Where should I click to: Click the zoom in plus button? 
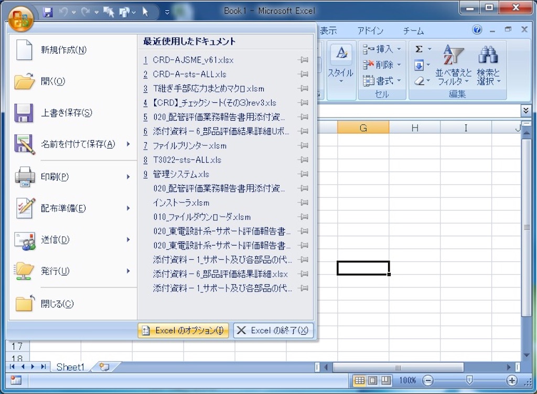[512, 380]
